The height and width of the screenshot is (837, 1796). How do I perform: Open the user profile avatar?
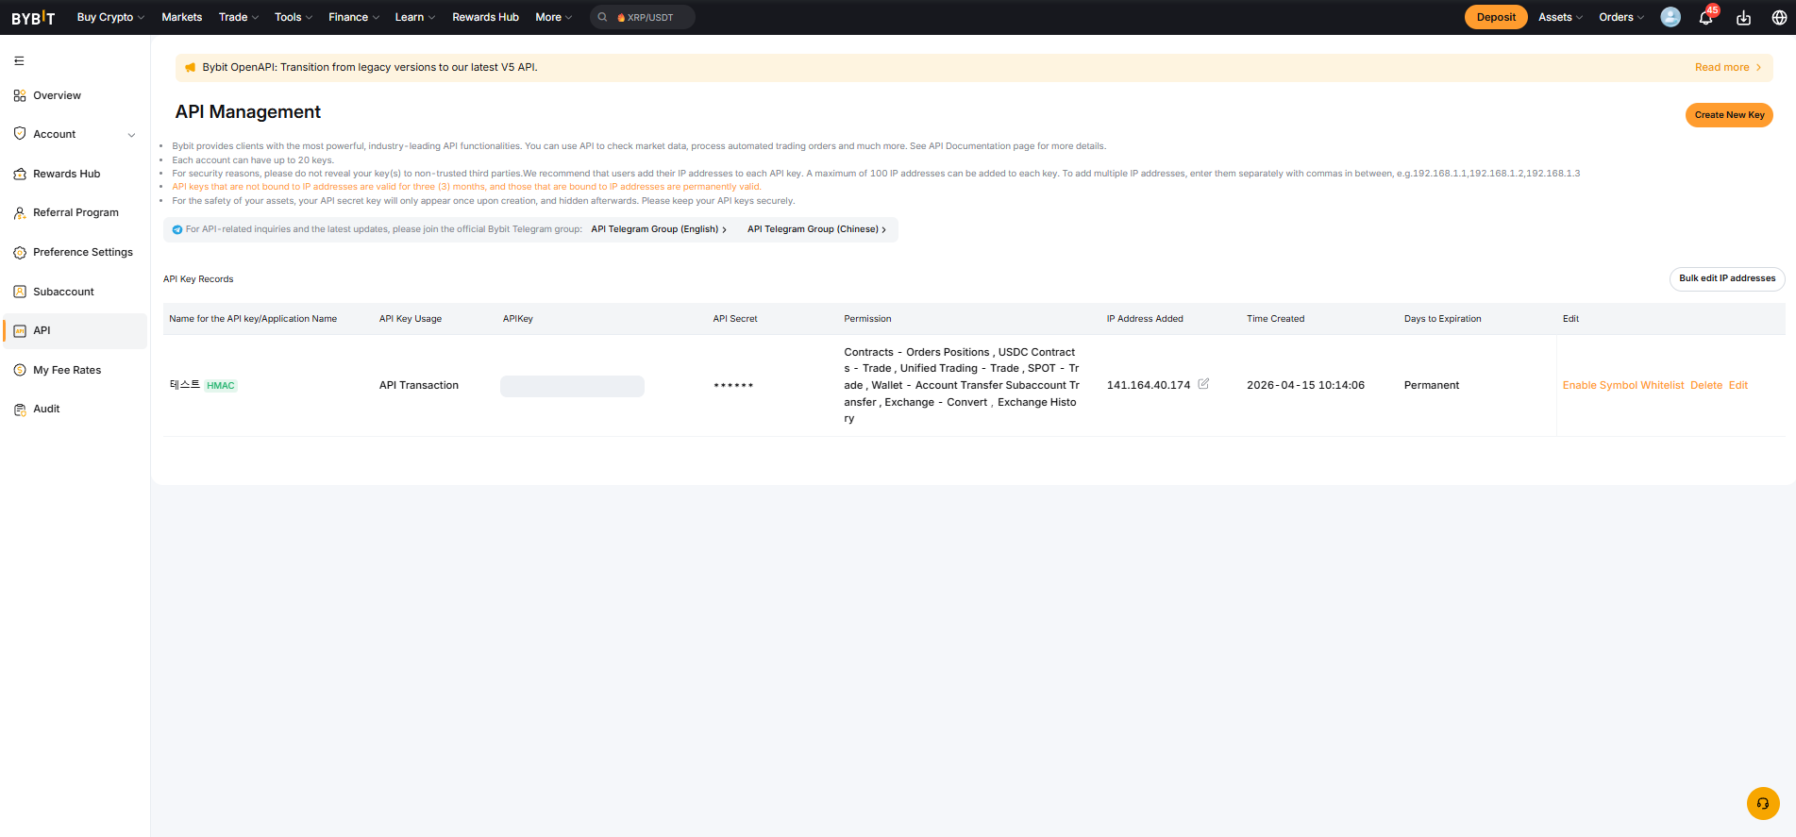[1670, 17]
